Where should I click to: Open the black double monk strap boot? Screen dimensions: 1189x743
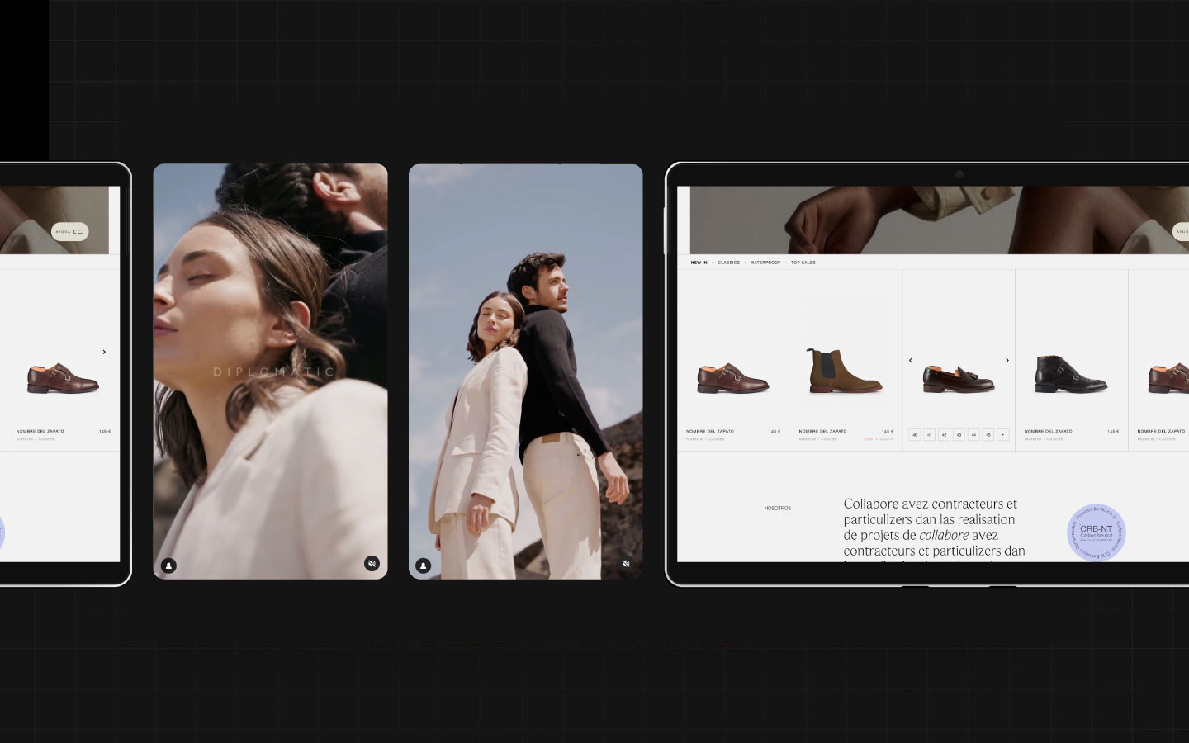pos(1071,373)
